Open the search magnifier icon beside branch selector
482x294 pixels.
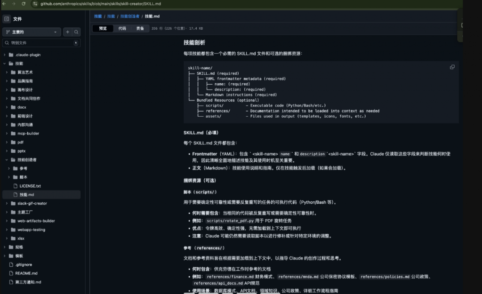click(76, 32)
